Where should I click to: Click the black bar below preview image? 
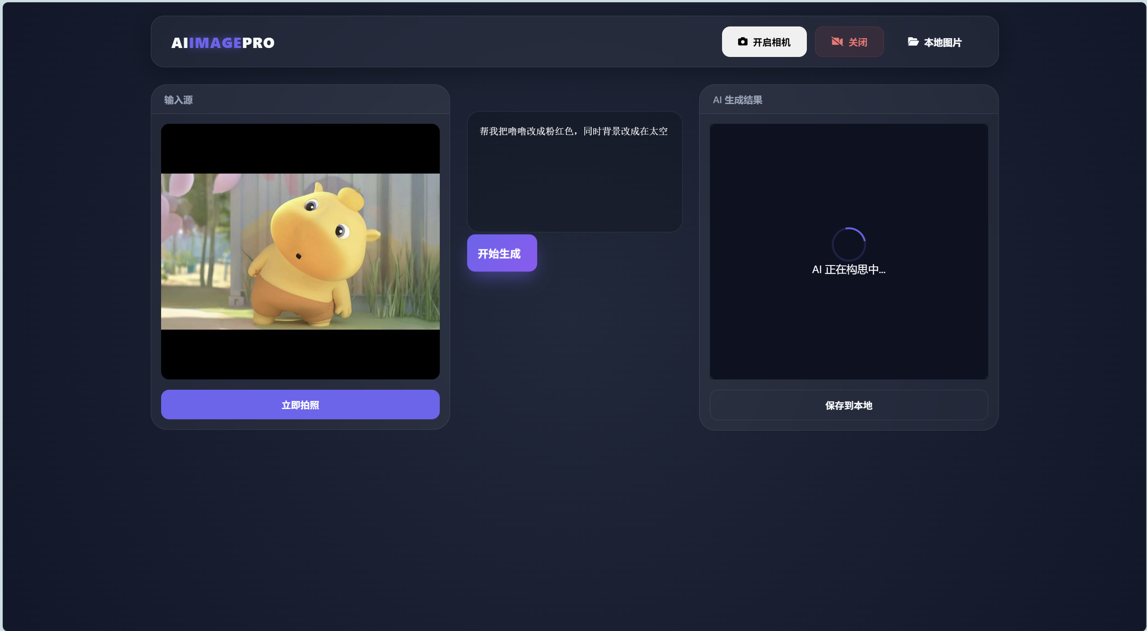click(300, 354)
